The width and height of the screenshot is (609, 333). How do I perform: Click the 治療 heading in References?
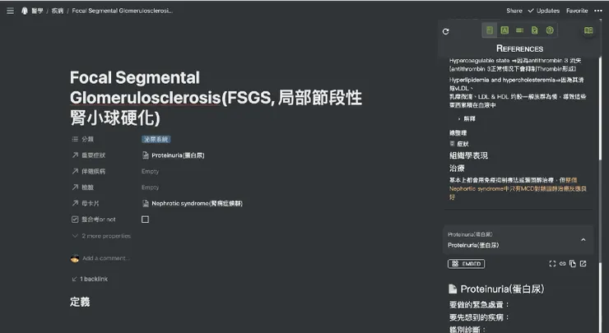point(457,169)
